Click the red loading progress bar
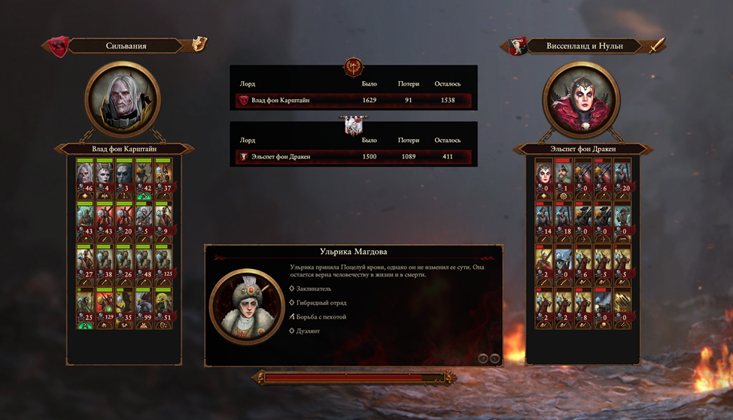 [x=354, y=377]
